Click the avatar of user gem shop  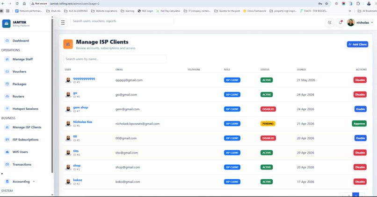click(68, 109)
